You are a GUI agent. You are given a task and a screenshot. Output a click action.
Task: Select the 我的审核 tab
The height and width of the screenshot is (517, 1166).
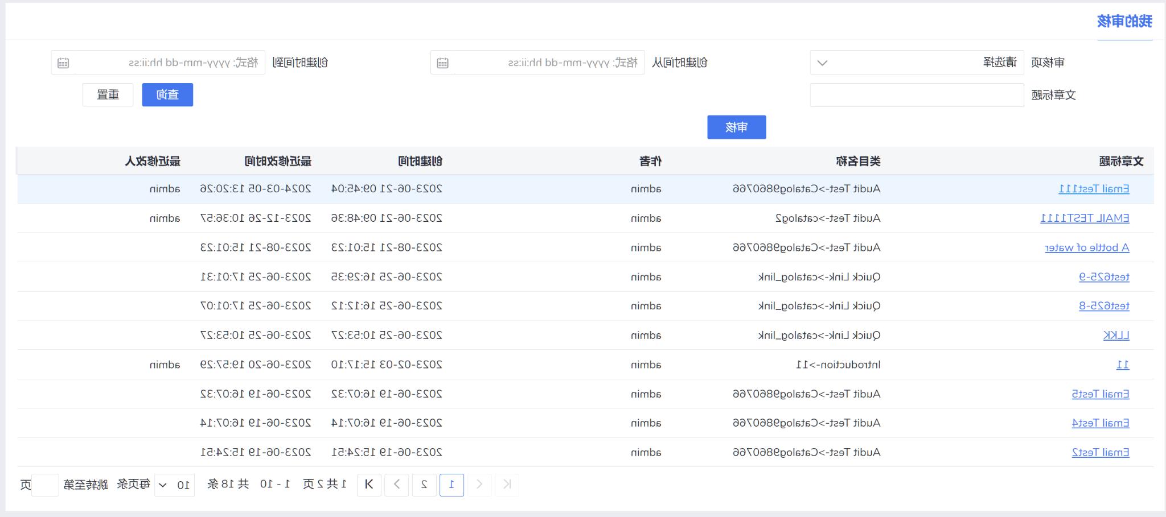[x=1124, y=22]
